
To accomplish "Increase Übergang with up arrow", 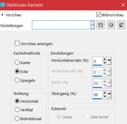I will pos(105,93).
